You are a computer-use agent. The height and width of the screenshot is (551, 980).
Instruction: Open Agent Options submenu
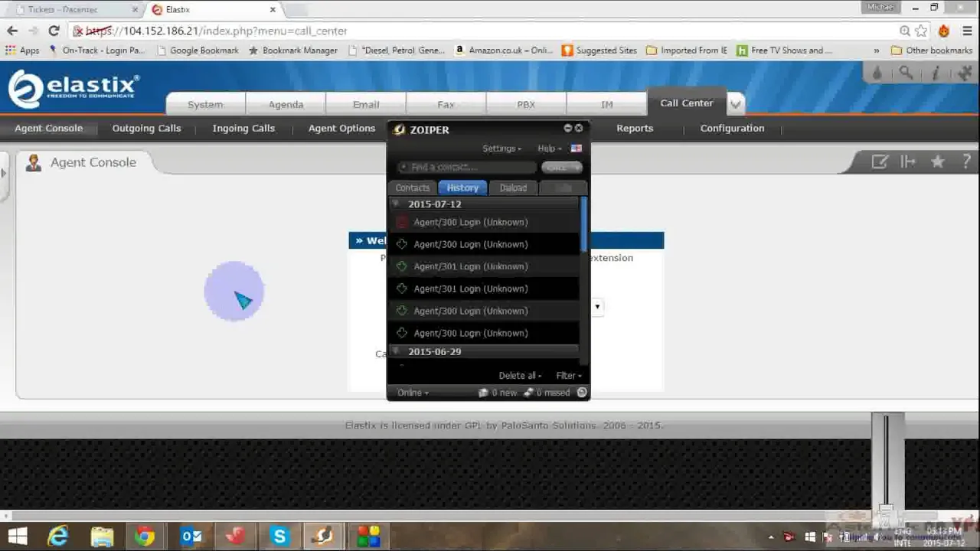[341, 128]
